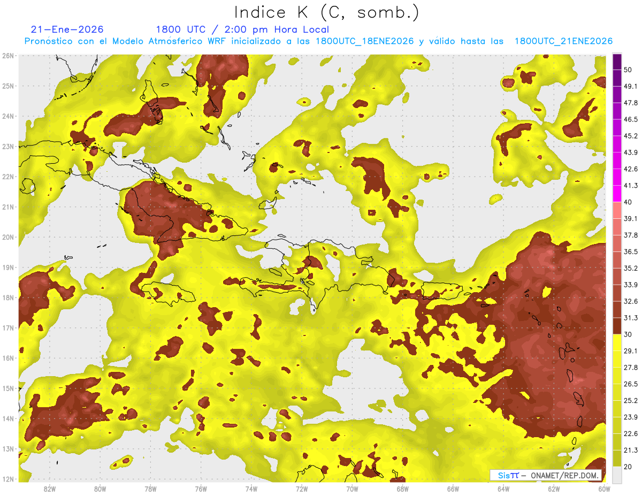
Task: Select colorbar label '37.8'
Action: (631, 235)
